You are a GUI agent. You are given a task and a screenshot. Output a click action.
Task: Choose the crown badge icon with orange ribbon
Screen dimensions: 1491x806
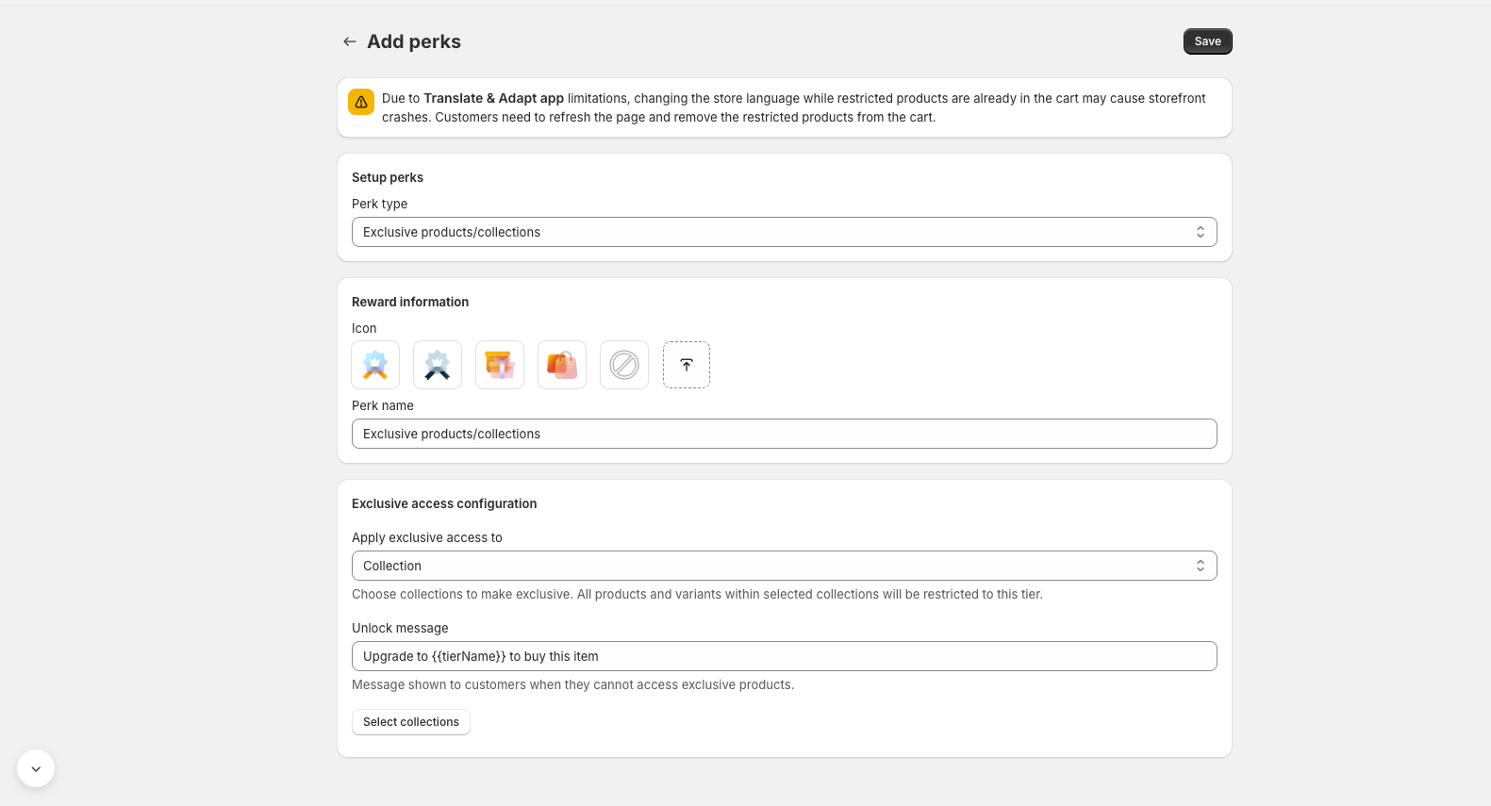click(375, 365)
